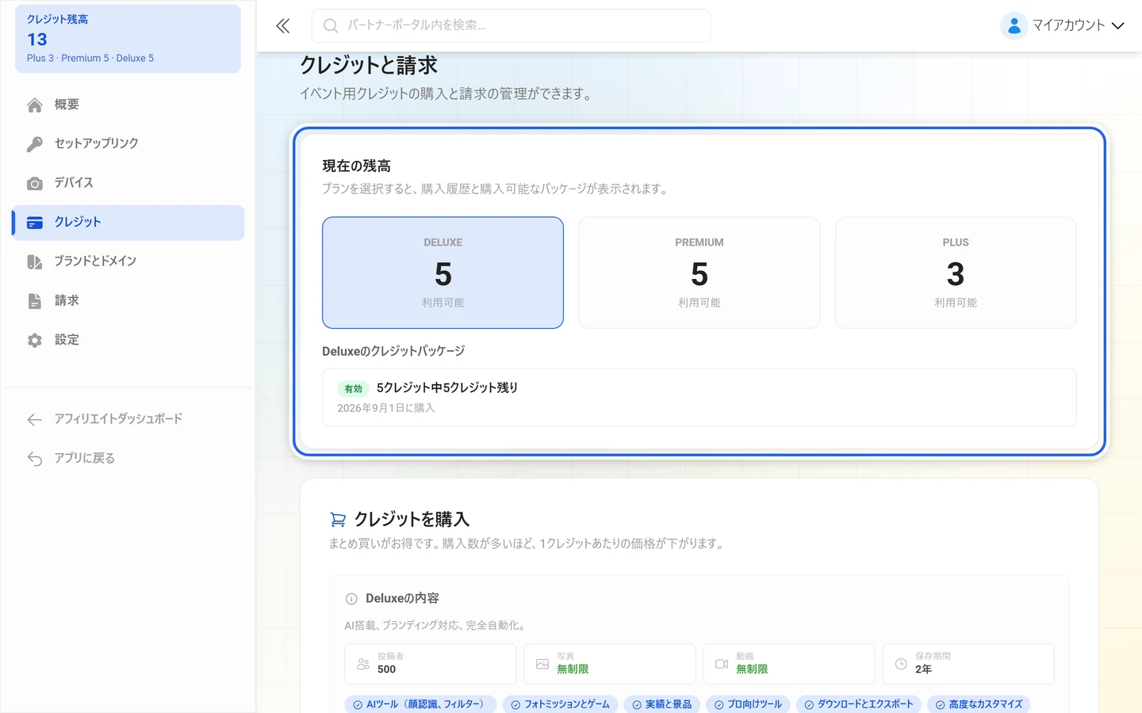Image resolution: width=1142 pixels, height=713 pixels.
Task: Click the 有効 status badge
Action: 353,389
